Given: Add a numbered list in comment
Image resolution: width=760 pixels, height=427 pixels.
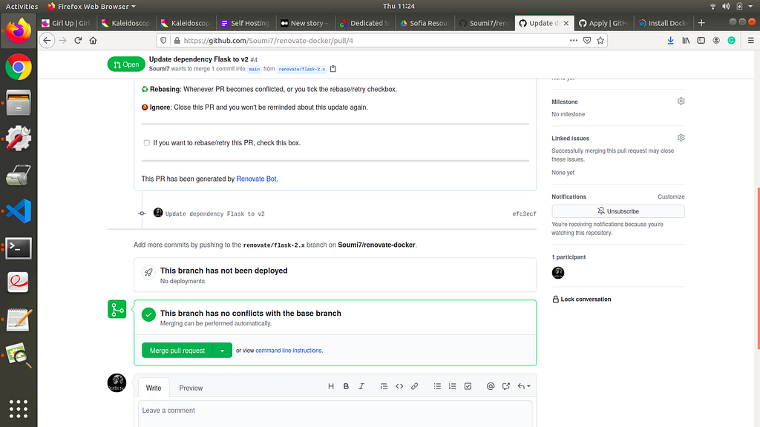Looking at the screenshot, I should pyautogui.click(x=452, y=386).
